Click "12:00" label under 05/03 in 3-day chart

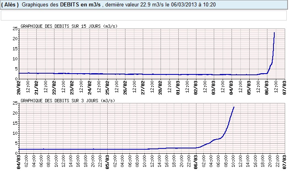tap(152, 161)
